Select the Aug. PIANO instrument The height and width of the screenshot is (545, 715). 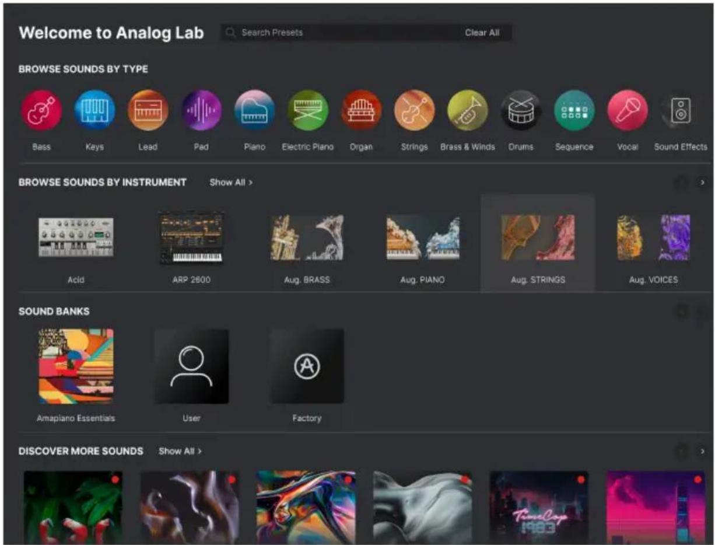[422, 237]
